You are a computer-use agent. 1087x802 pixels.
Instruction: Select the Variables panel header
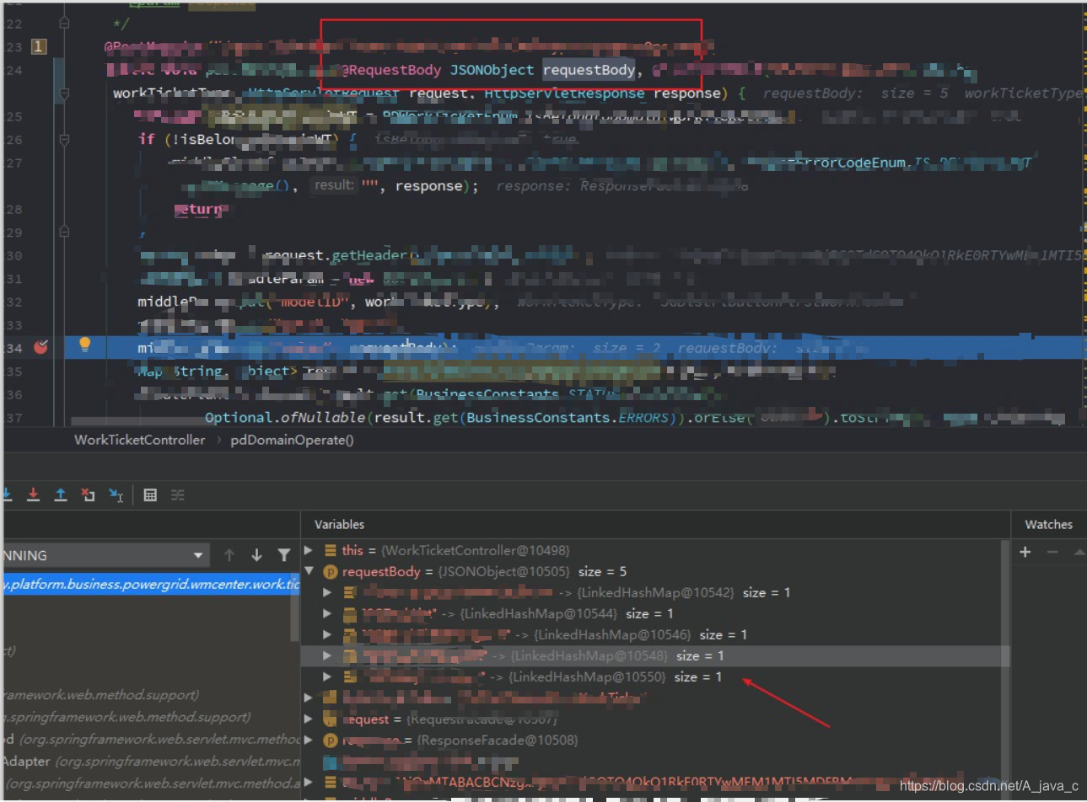[340, 524]
